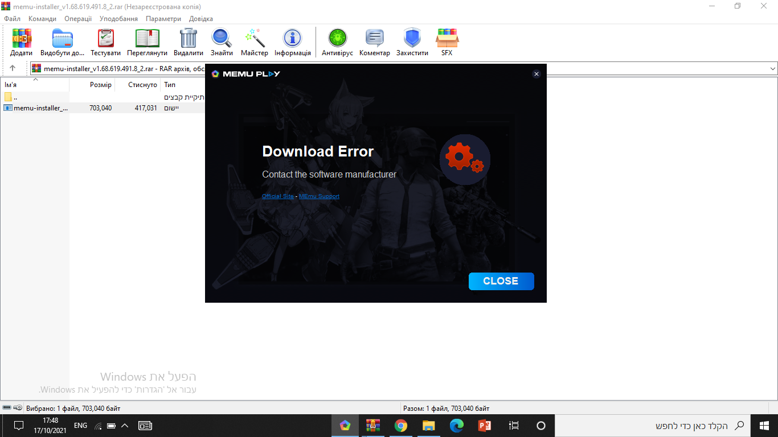Screen dimensions: 778x437
Task: Open PowerPoint from the taskbar
Action: 485,426
